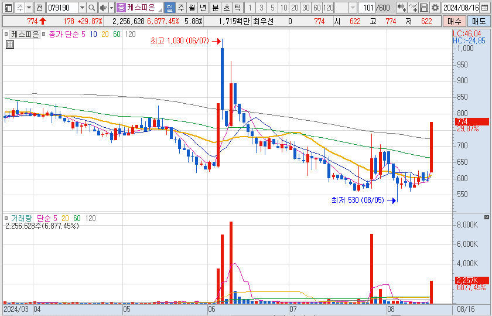Click the speaker sound alert icon
Image resolution: width=492 pixels, height=316 pixels.
pos(103,8)
